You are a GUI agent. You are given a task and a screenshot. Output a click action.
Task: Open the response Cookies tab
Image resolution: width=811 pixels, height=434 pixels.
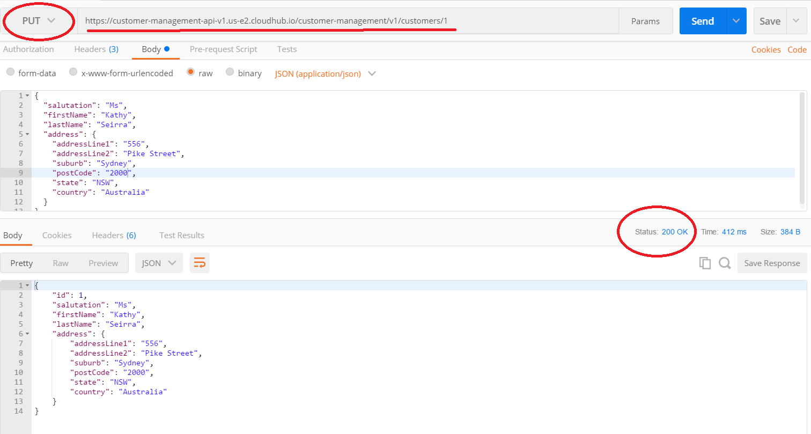click(x=57, y=235)
